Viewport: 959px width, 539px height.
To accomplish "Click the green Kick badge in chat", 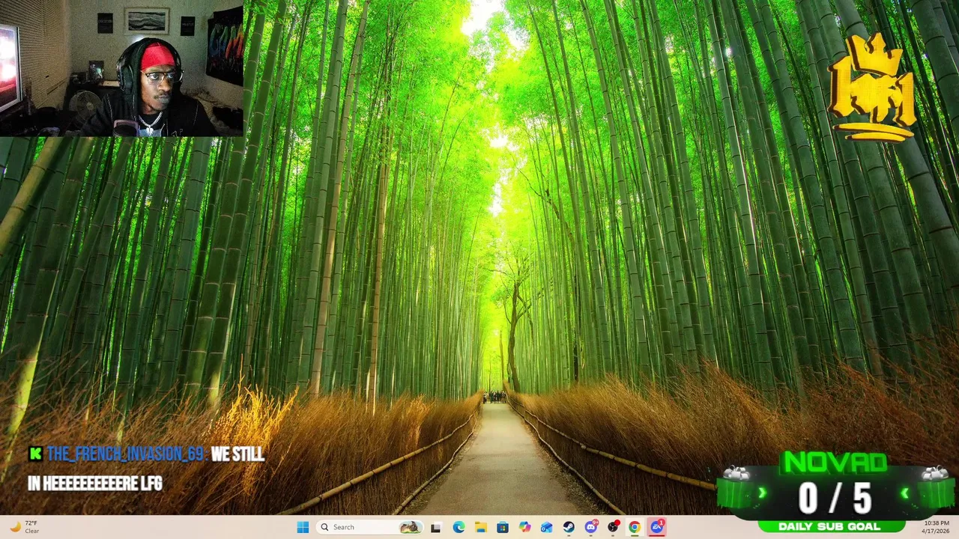I will click(35, 454).
